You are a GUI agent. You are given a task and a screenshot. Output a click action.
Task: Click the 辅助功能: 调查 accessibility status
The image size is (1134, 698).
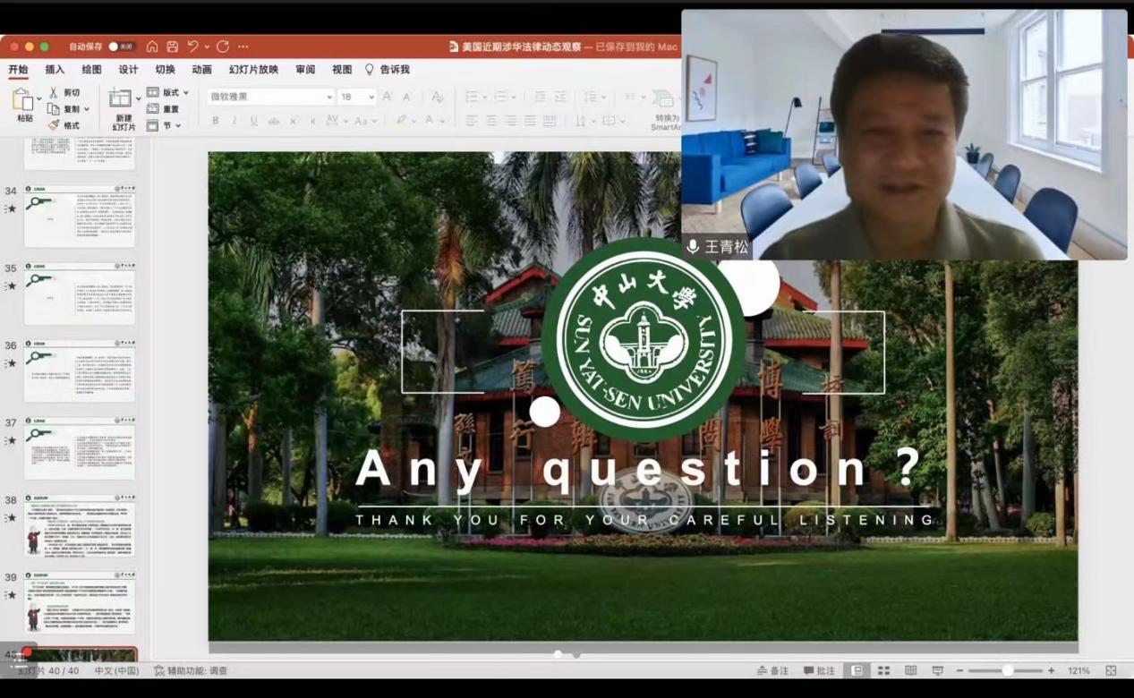pyautogui.click(x=191, y=670)
